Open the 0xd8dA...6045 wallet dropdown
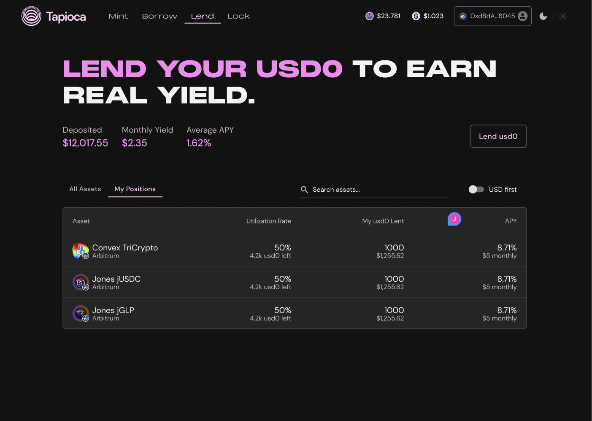Image resolution: width=592 pixels, height=421 pixels. (x=492, y=16)
